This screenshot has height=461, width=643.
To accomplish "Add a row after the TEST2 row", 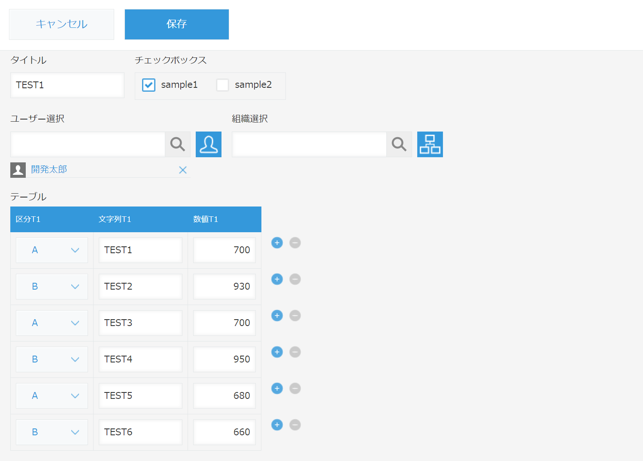I will pos(277,279).
